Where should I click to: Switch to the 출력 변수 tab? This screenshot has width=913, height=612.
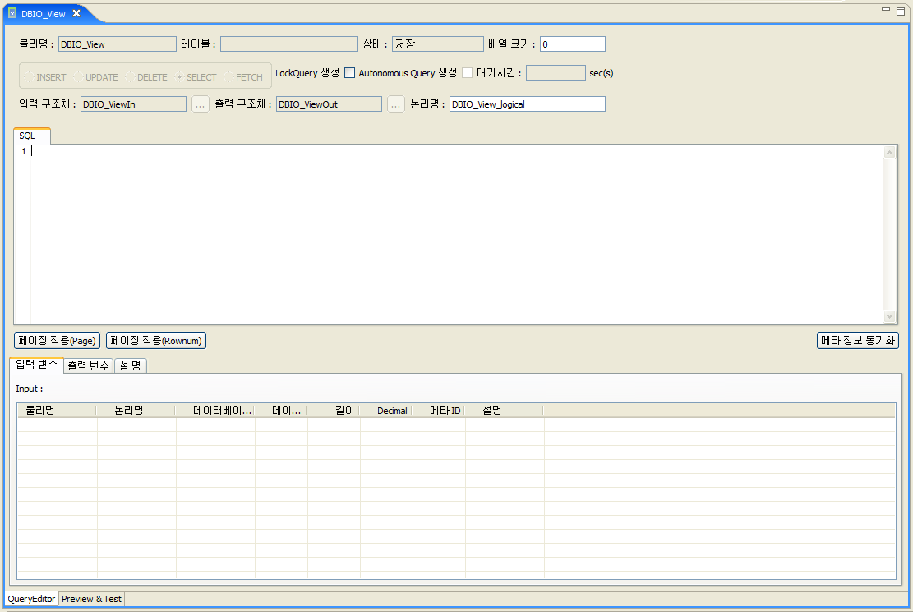[87, 366]
